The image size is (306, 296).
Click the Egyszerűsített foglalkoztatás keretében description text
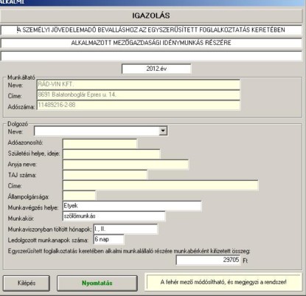point(129,251)
